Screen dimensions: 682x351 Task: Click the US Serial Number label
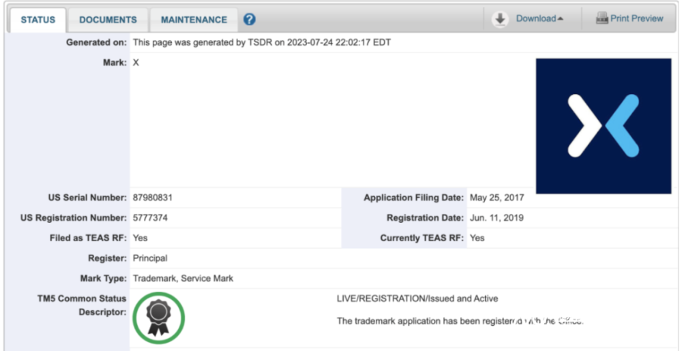[87, 198]
